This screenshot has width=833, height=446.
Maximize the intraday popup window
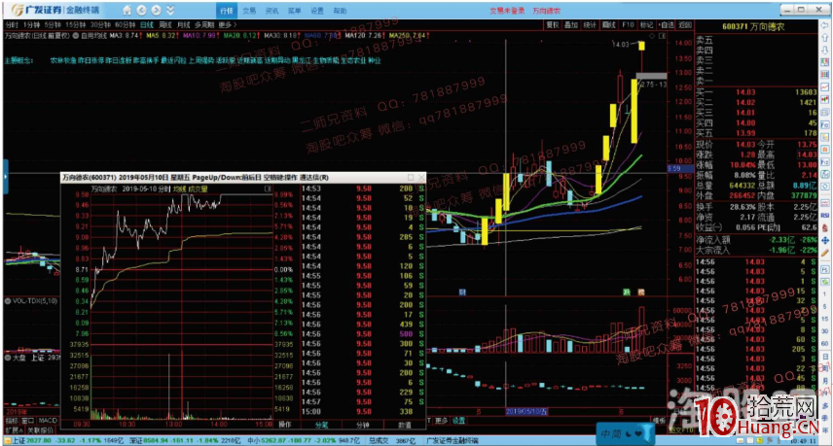[411, 177]
